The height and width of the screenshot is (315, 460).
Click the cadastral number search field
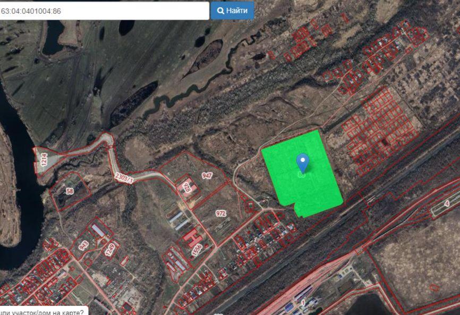(x=104, y=11)
